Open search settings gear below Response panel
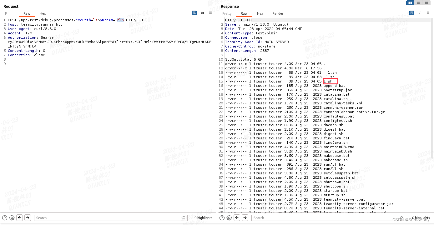 (x=229, y=218)
